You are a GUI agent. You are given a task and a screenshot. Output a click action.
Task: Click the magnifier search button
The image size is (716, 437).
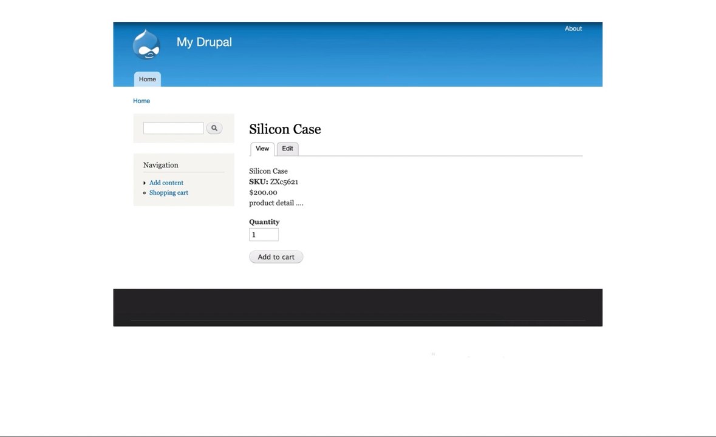(214, 128)
